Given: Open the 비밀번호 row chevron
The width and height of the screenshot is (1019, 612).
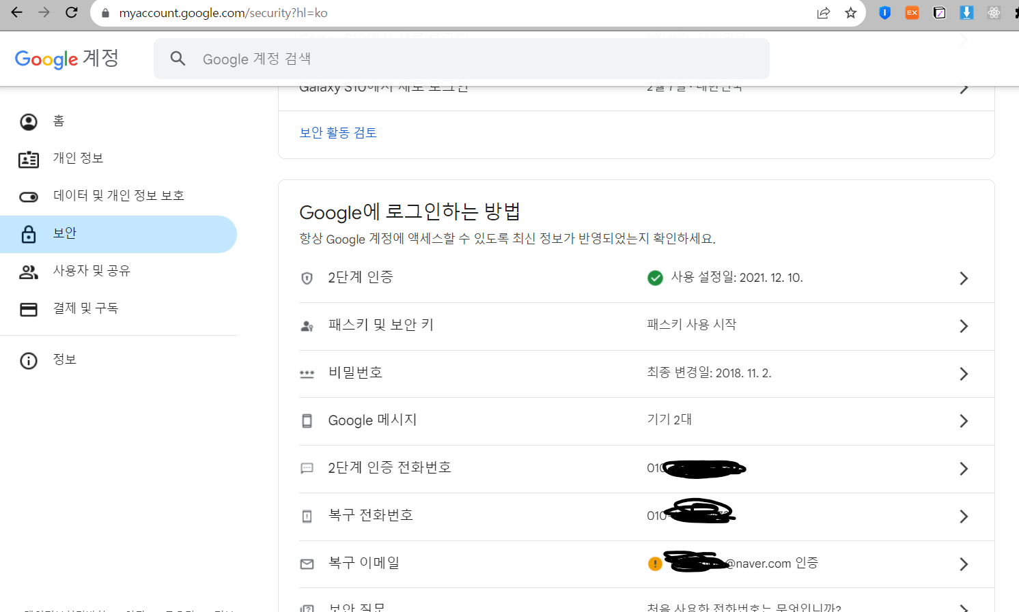Looking at the screenshot, I should [964, 374].
